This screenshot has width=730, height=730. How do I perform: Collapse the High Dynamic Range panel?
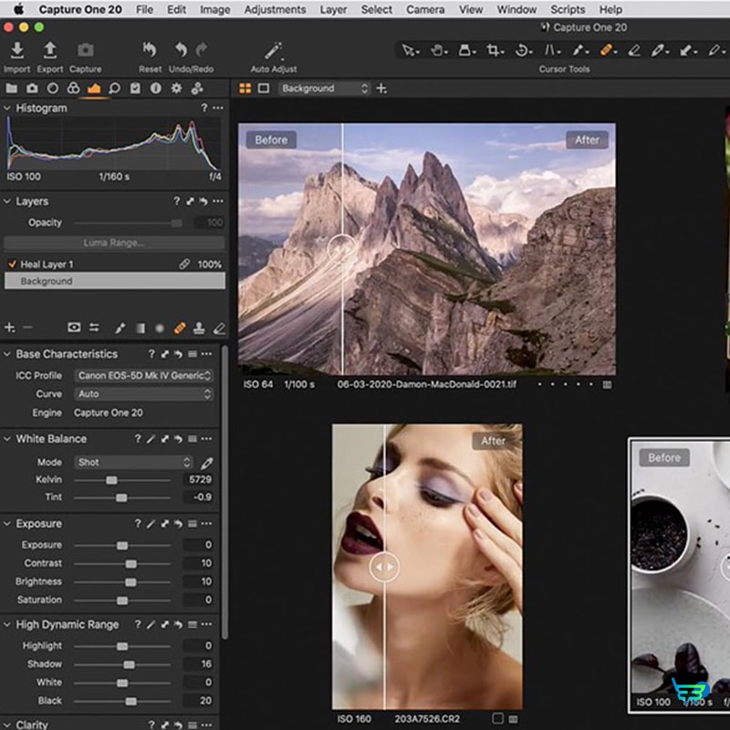[7, 624]
